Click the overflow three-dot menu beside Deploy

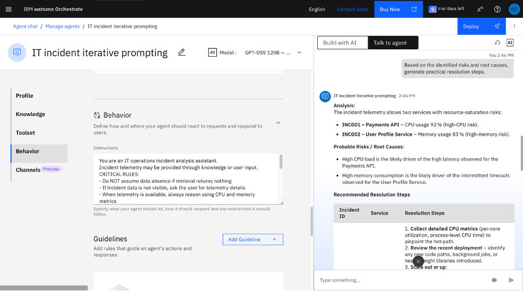[x=514, y=26]
